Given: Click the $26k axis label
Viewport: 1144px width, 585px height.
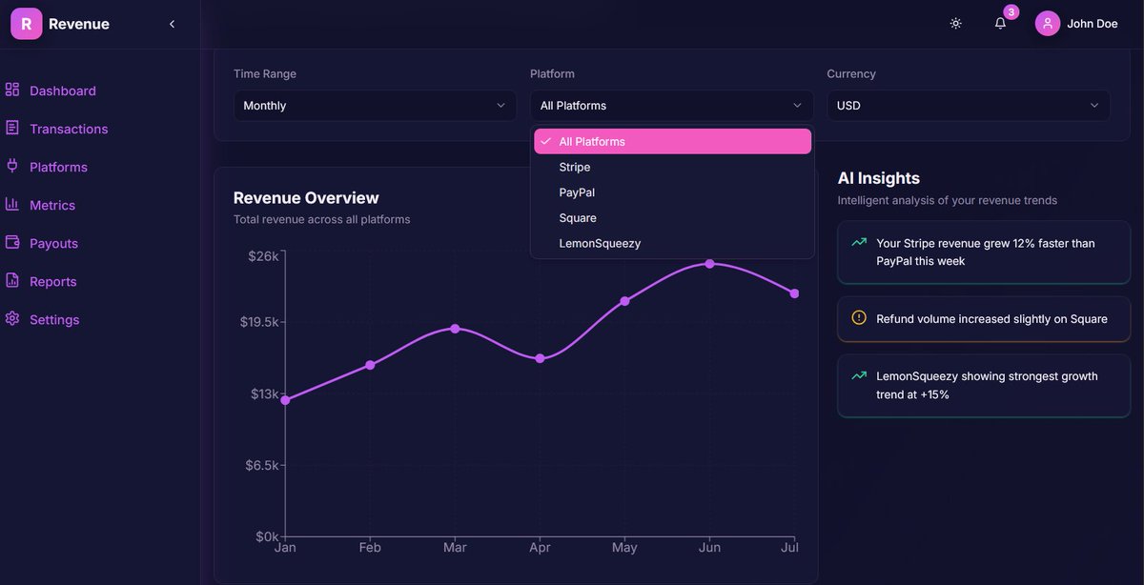Looking at the screenshot, I should (262, 256).
